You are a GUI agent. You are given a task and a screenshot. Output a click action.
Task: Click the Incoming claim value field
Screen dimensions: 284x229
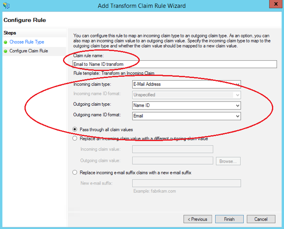coord(172,149)
